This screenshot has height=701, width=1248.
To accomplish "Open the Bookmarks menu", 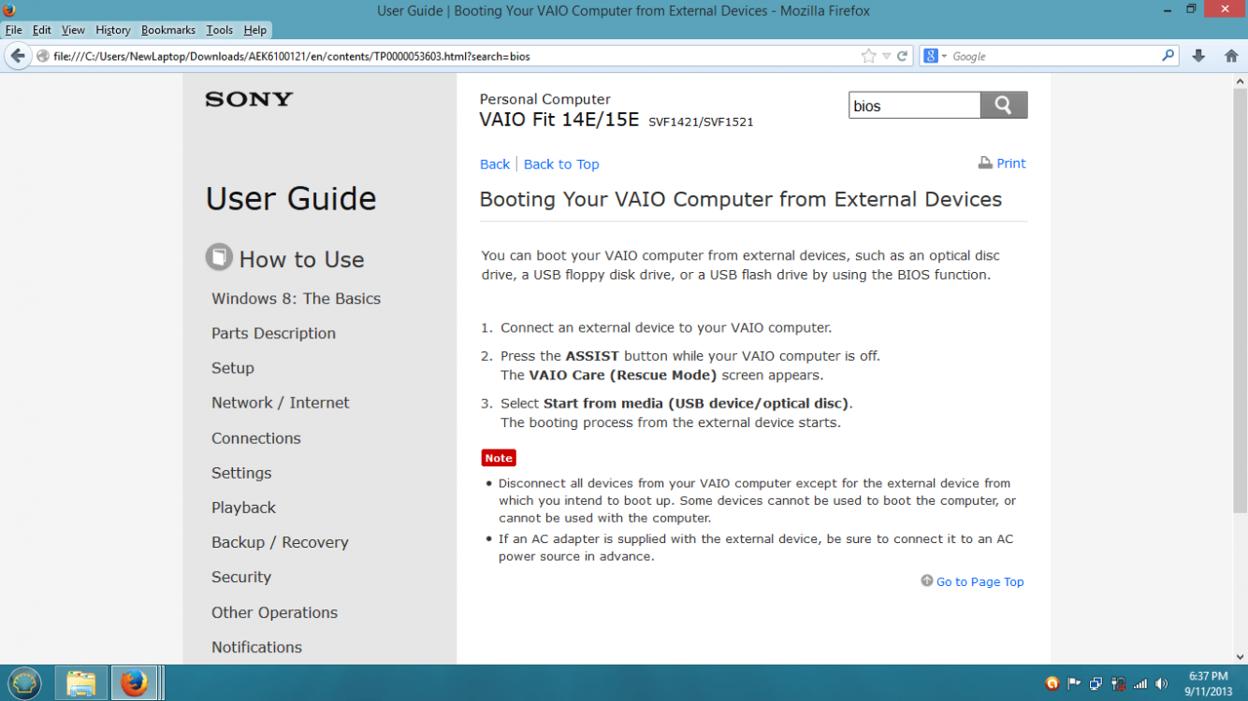I will [168, 30].
